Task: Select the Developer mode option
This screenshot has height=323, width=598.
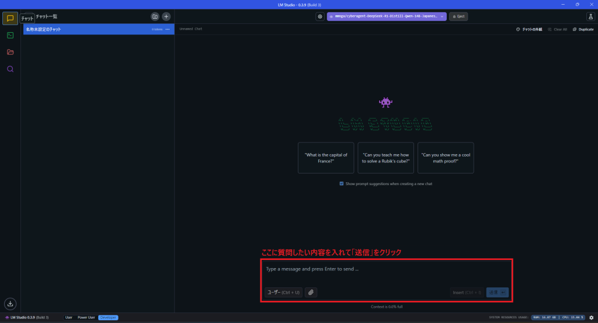Action: point(108,317)
